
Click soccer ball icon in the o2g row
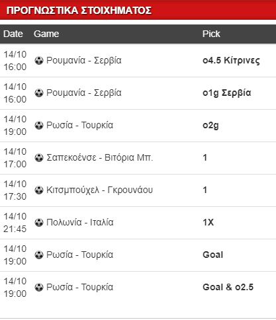click(39, 125)
